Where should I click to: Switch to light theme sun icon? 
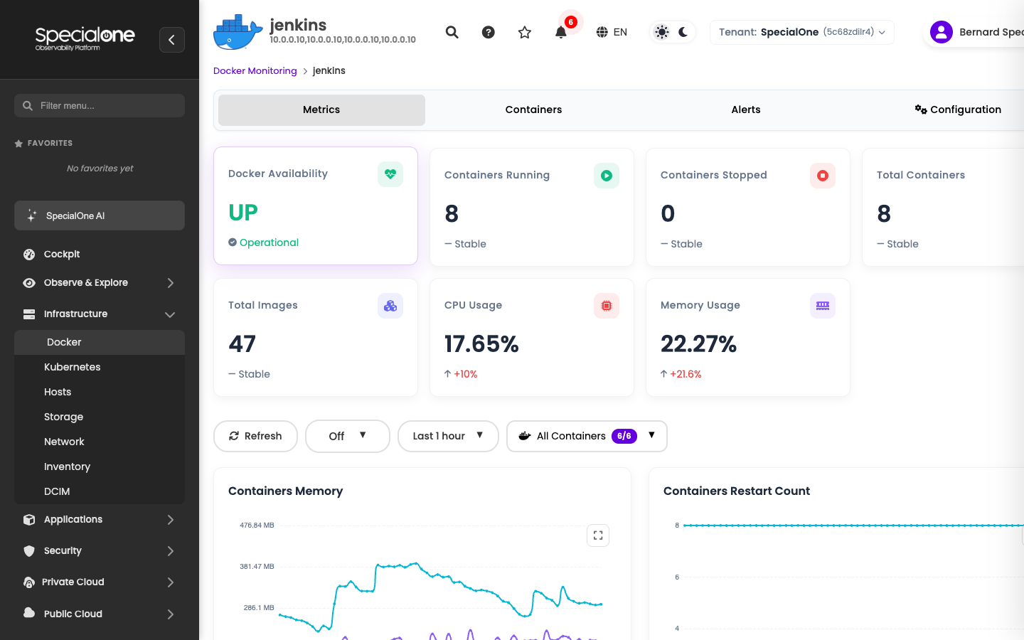click(x=662, y=32)
